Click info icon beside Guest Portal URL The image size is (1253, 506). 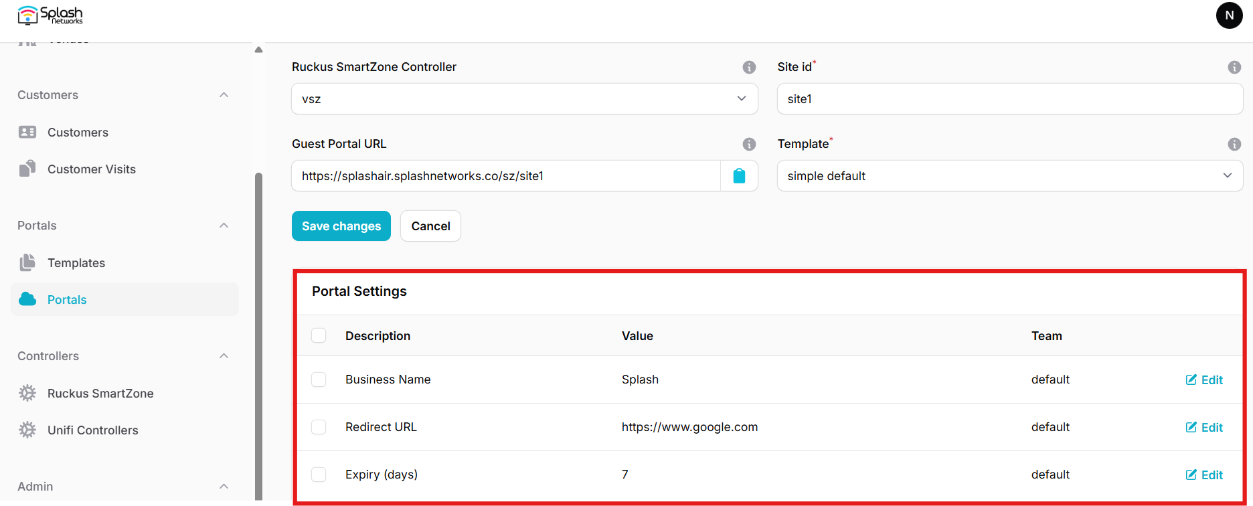click(749, 144)
